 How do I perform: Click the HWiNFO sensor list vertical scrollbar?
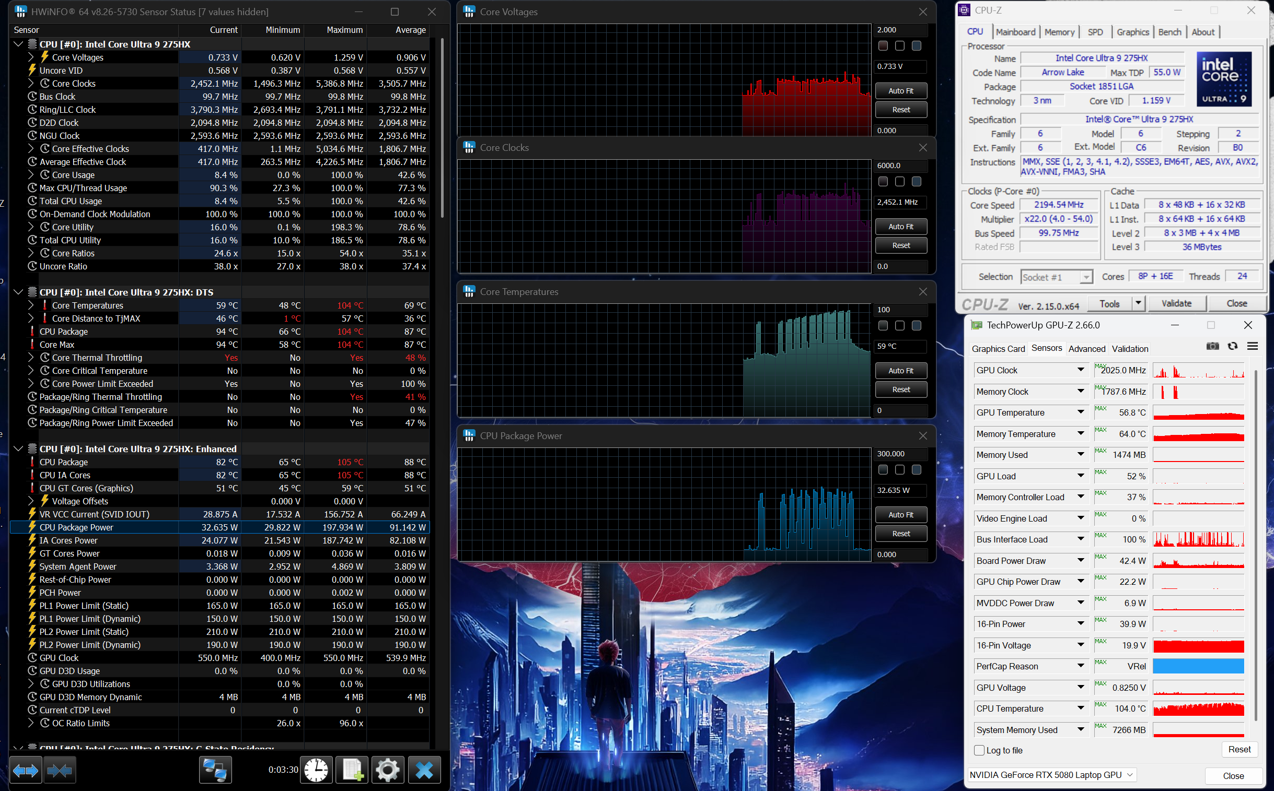443,128
